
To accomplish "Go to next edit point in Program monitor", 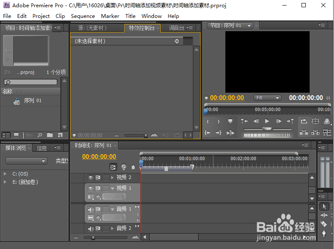I will (x=290, y=121).
